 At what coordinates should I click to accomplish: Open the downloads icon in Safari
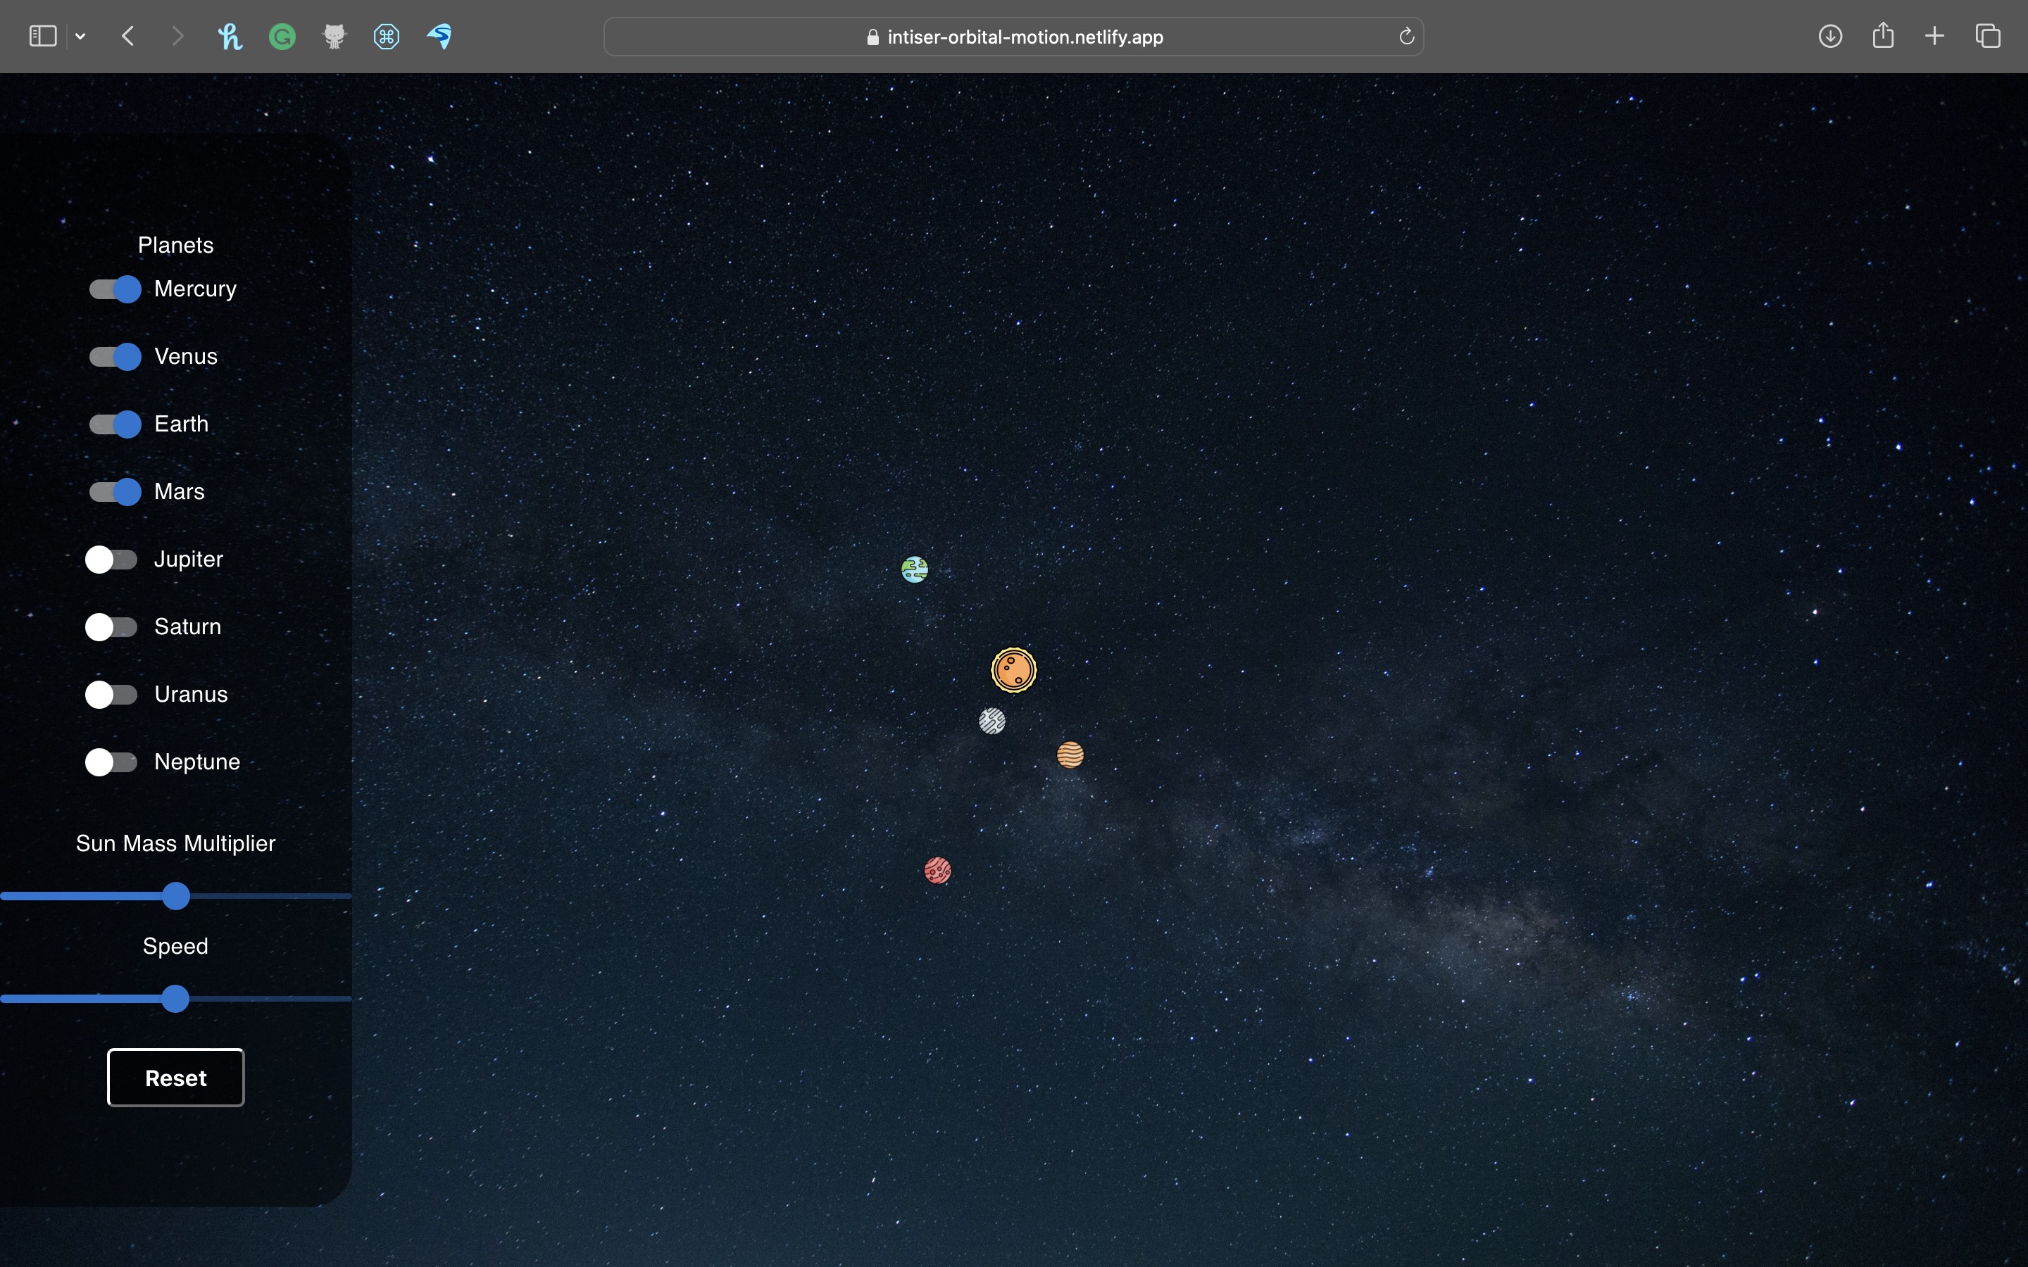[1830, 36]
